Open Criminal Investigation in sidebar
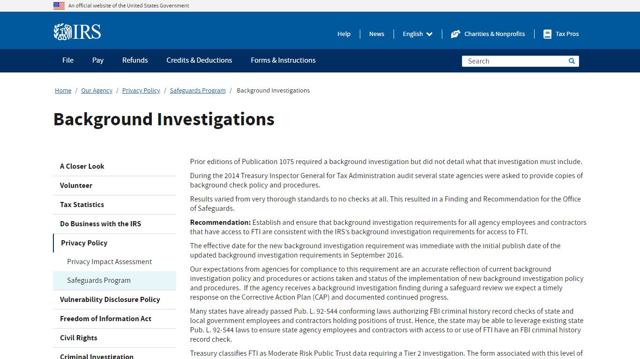This screenshot has width=640, height=359. point(114,354)
